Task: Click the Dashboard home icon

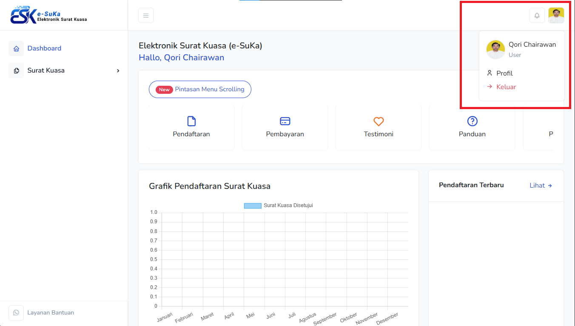Action: coord(16,48)
